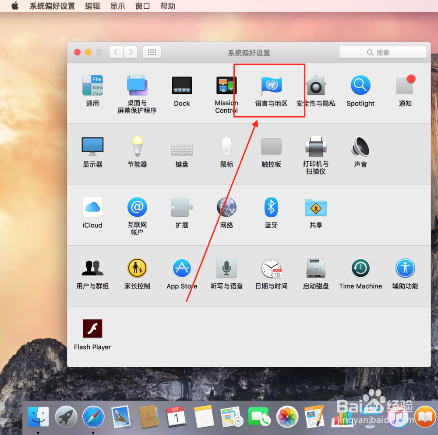Open 桌面与屏幕保护程序 preferences
The height and width of the screenshot is (435, 438).
point(137,94)
